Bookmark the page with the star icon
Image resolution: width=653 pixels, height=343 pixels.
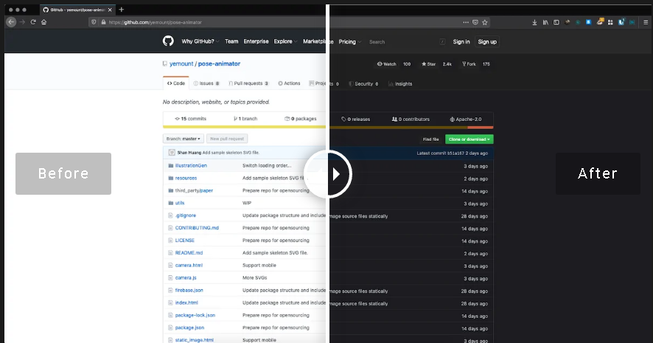coord(485,22)
